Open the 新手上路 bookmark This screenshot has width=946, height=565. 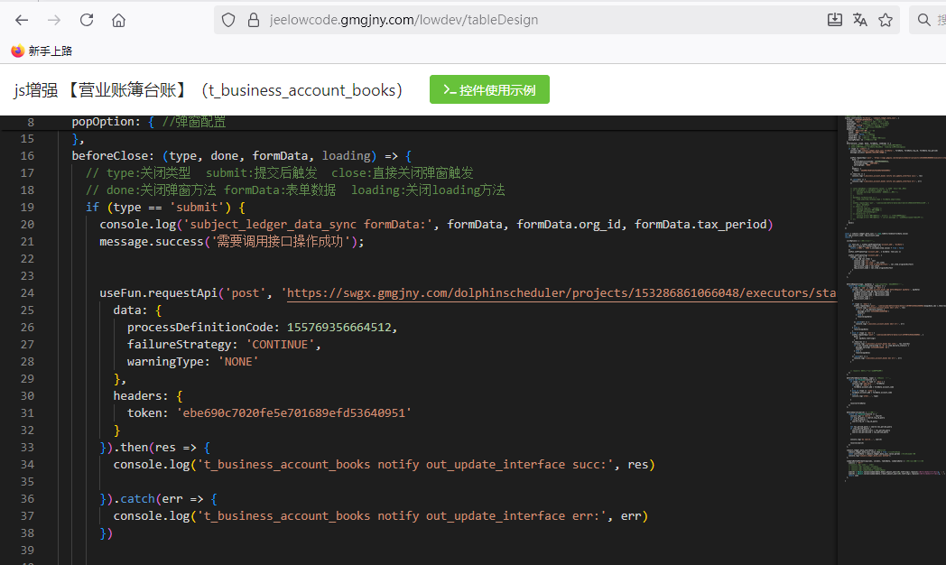pyautogui.click(x=42, y=51)
